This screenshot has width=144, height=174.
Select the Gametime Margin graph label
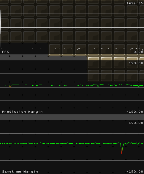[x=20, y=172]
